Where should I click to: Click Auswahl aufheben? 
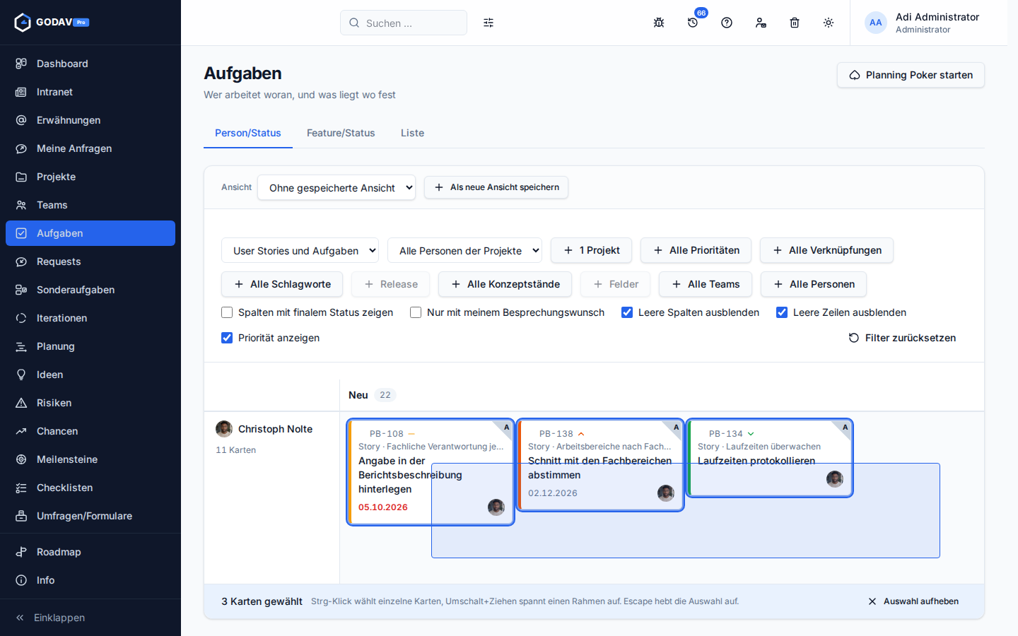point(913,601)
